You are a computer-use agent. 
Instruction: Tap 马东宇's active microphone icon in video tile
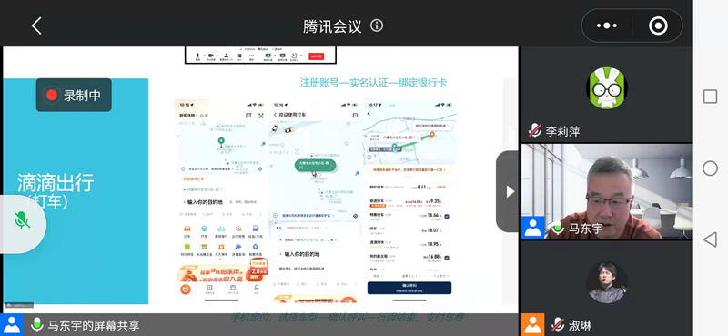click(x=558, y=229)
